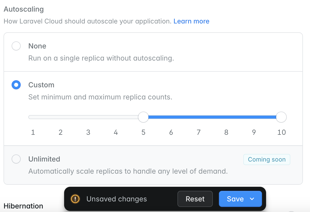Viewport: 310px width, 212px height.
Task: Click the None option title text
Action: pos(37,46)
